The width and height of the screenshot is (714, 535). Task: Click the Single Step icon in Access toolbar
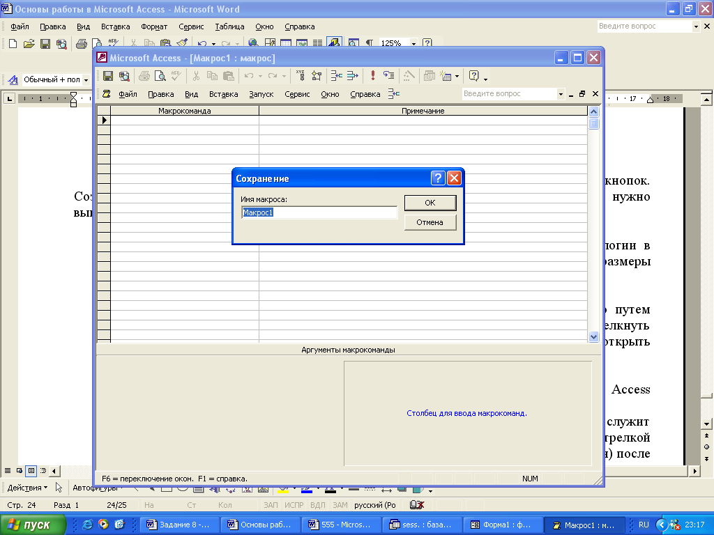389,76
